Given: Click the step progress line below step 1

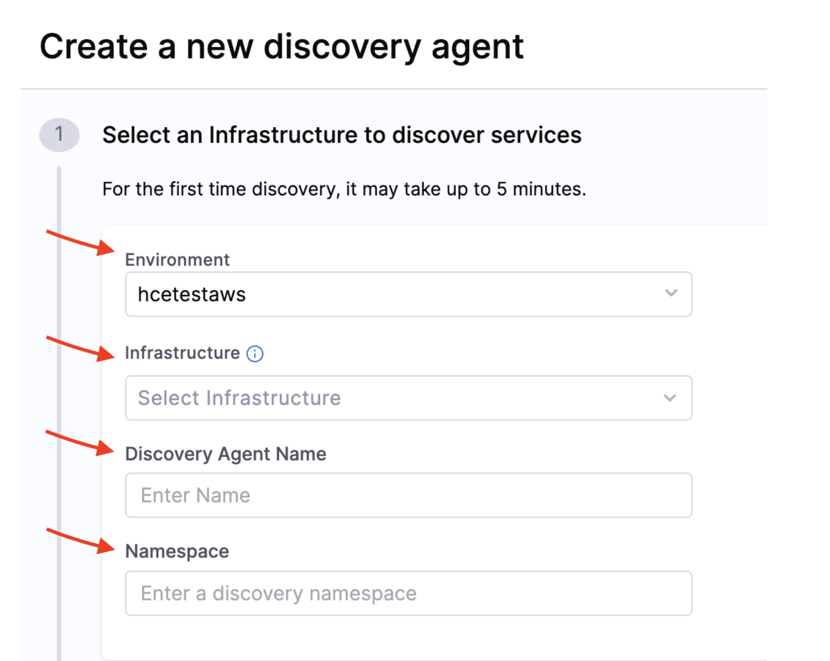Looking at the screenshot, I should (59, 393).
